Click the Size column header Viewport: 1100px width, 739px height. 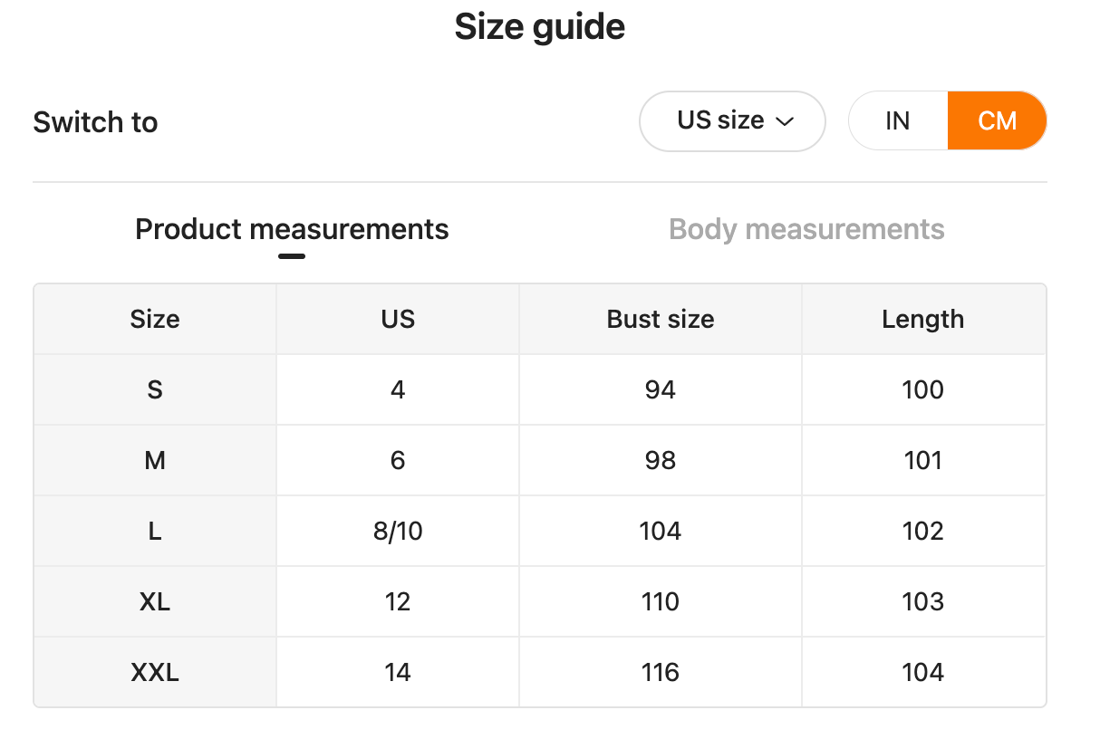[155, 319]
